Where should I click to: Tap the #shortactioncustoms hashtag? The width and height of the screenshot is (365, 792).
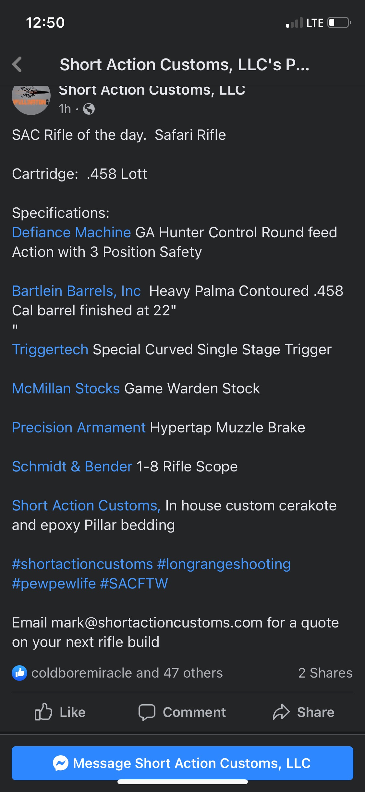82,564
